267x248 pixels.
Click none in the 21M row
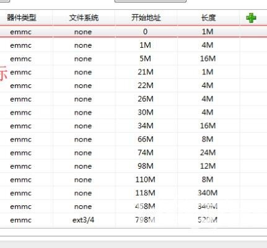83,73
